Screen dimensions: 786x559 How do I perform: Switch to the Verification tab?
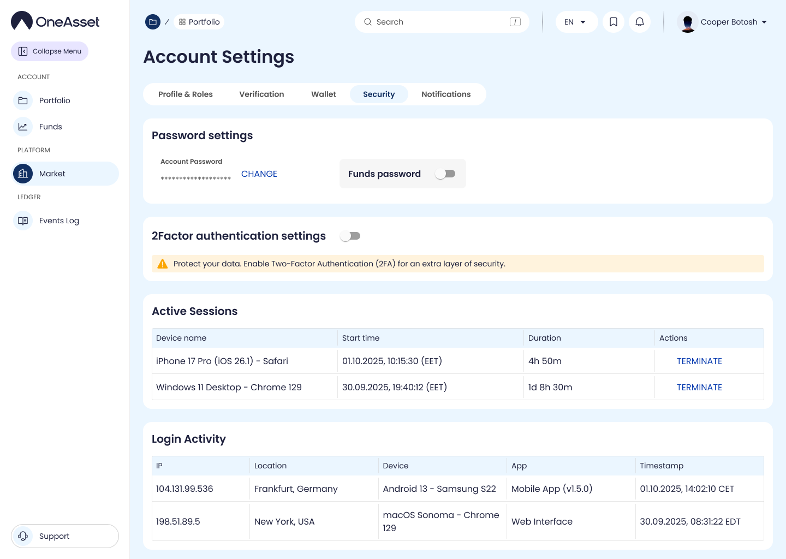coord(261,94)
